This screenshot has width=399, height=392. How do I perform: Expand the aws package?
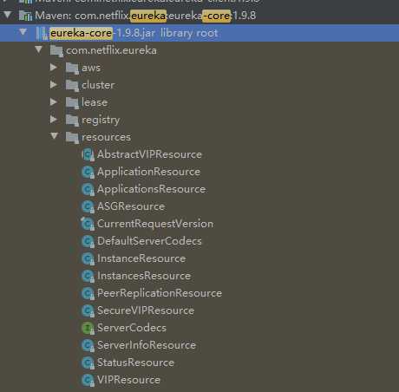tap(54, 68)
